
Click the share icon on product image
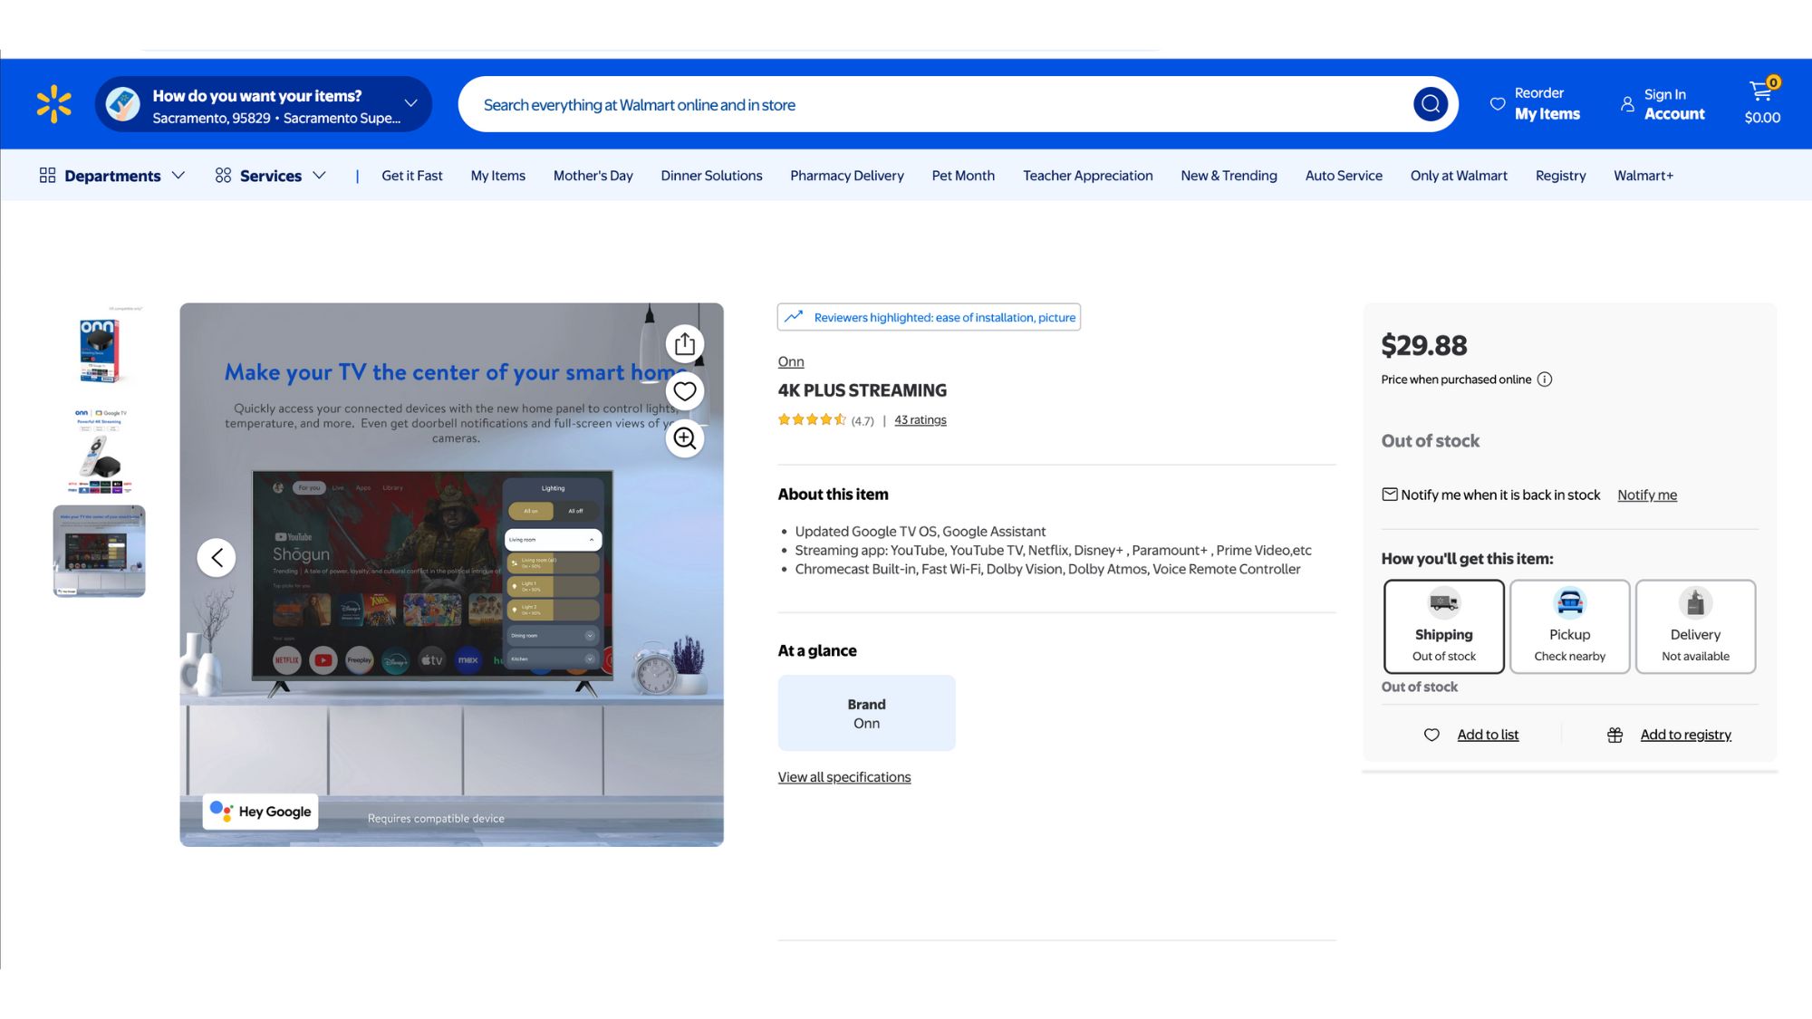(685, 344)
